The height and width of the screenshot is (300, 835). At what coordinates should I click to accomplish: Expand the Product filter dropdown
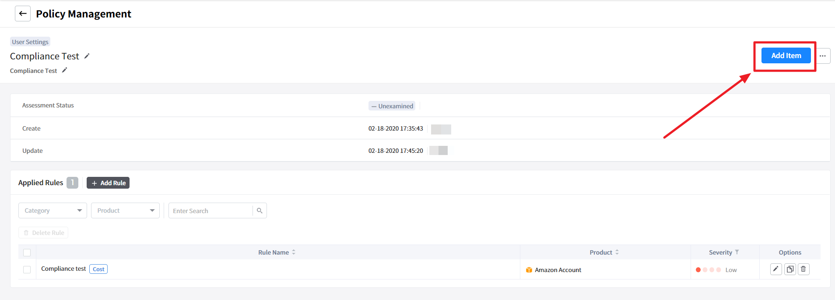(125, 210)
